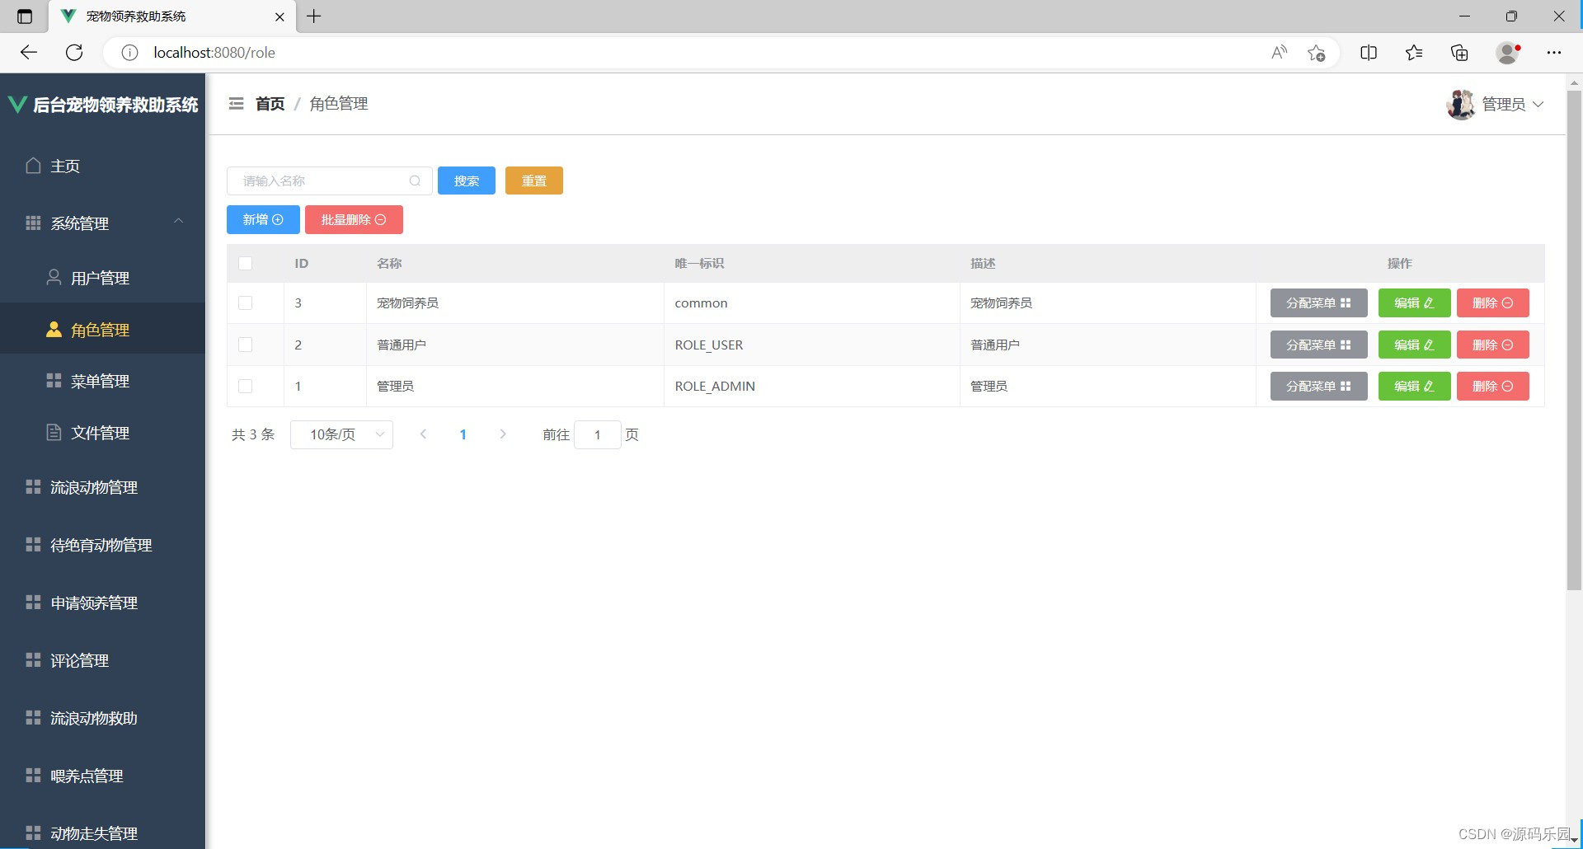Check the checkbox for 管理员 role row
1583x849 pixels.
coord(245,386)
